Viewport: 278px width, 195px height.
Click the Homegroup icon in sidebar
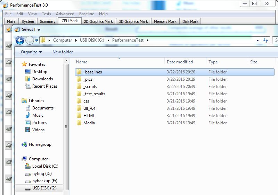(x=24, y=144)
